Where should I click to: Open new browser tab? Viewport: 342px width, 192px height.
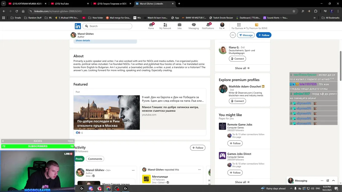click(179, 4)
